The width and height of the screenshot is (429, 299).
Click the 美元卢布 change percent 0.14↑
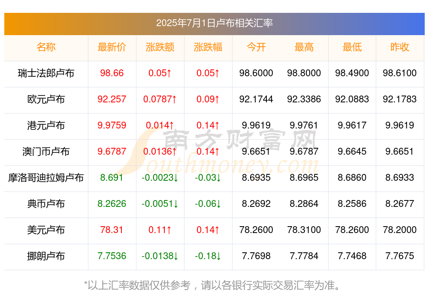(208, 230)
